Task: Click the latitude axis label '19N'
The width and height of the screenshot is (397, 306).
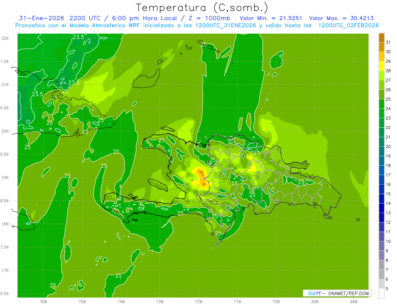Action: tap(5, 178)
